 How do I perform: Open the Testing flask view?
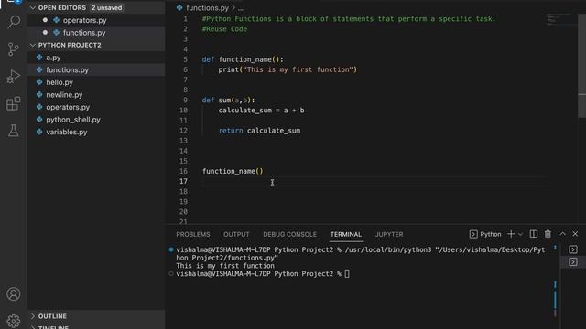pos(14,131)
